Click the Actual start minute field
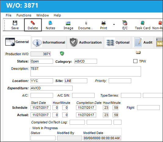The height and width of the screenshot is (142, 163). [65, 115]
